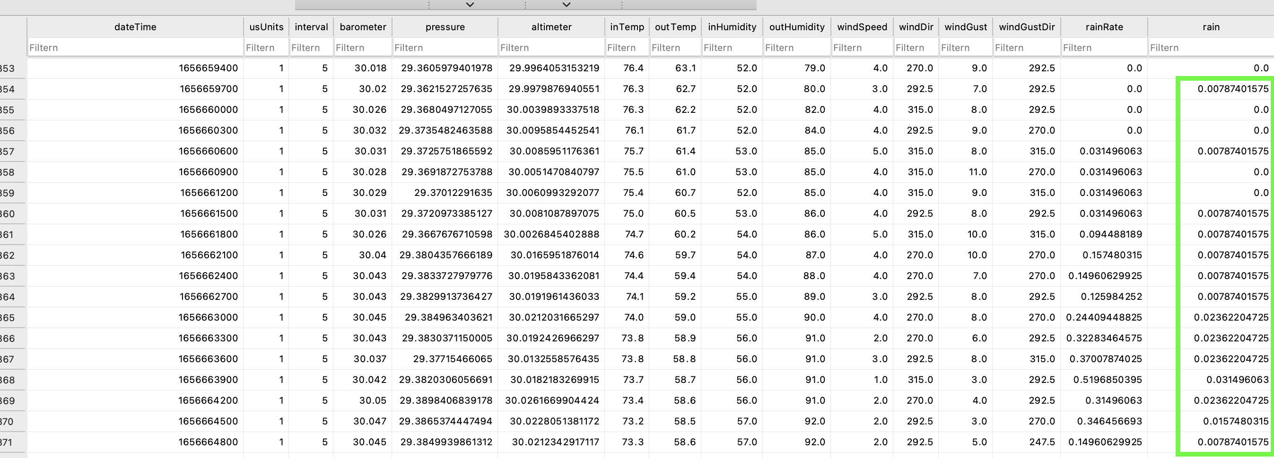
Task: Click the pressure filter input
Action: [445, 47]
